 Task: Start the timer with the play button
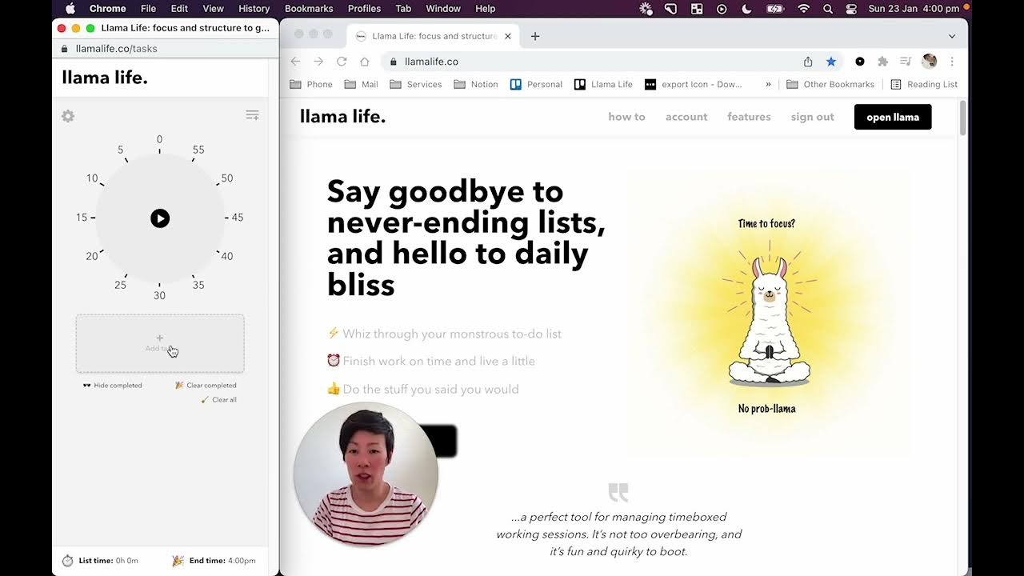coord(160,218)
